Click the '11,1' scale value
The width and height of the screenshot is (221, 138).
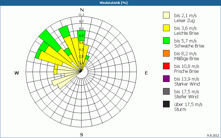[81, 15]
